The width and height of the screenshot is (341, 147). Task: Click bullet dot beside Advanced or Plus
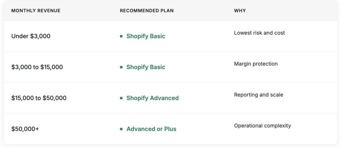[x=121, y=129]
